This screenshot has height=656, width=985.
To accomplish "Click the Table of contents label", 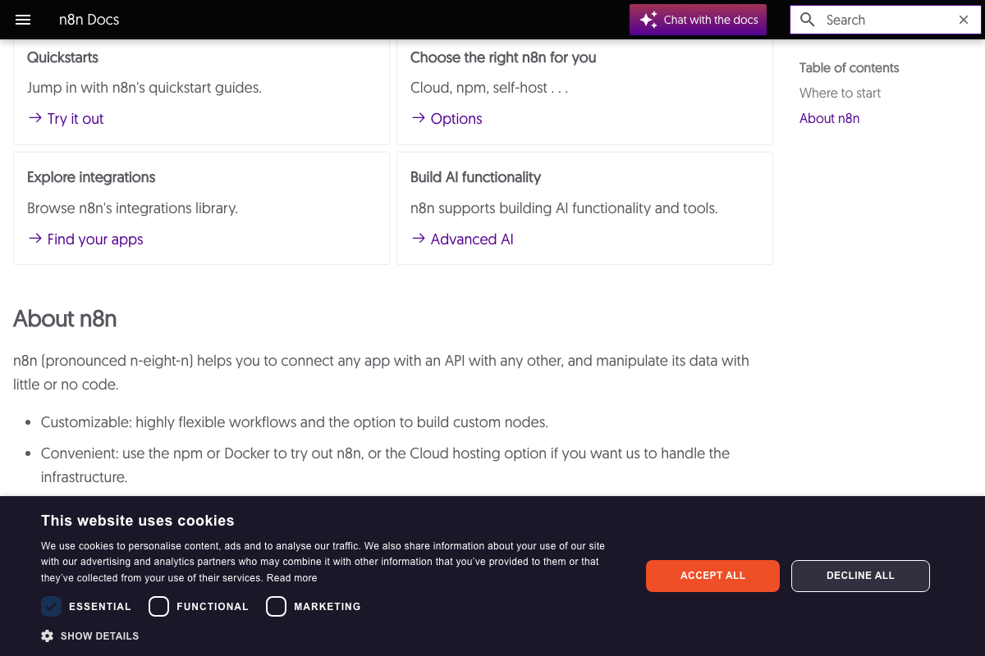I will 849,68.
